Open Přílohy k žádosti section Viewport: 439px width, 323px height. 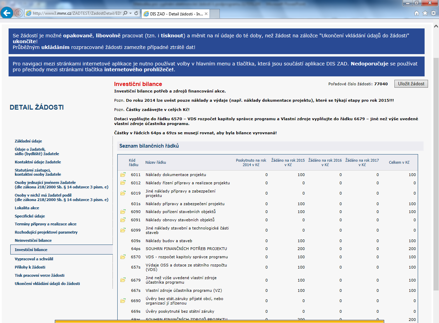tap(30, 267)
